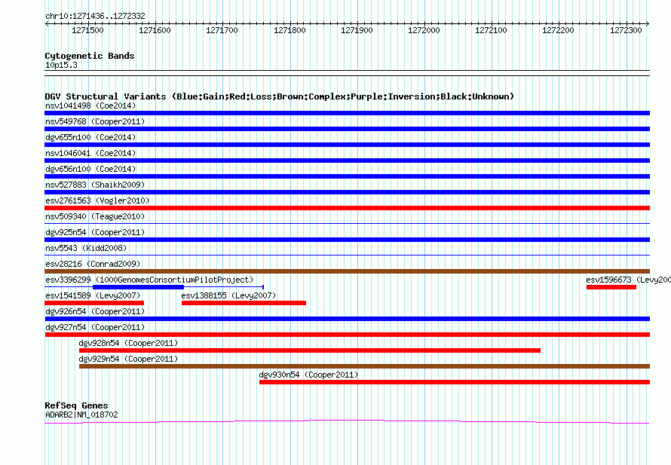Select the DGV Structural Variants track heading
This screenshot has height=465, width=671.
coord(280,96)
